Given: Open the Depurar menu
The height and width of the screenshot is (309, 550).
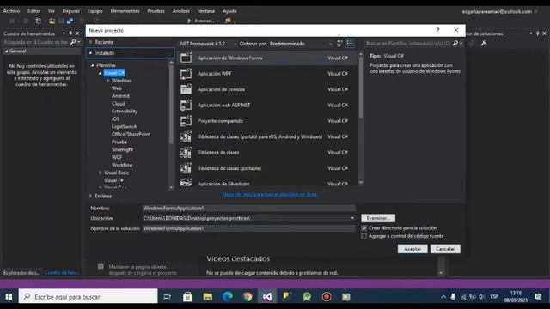Looking at the screenshot, I should [70, 11].
